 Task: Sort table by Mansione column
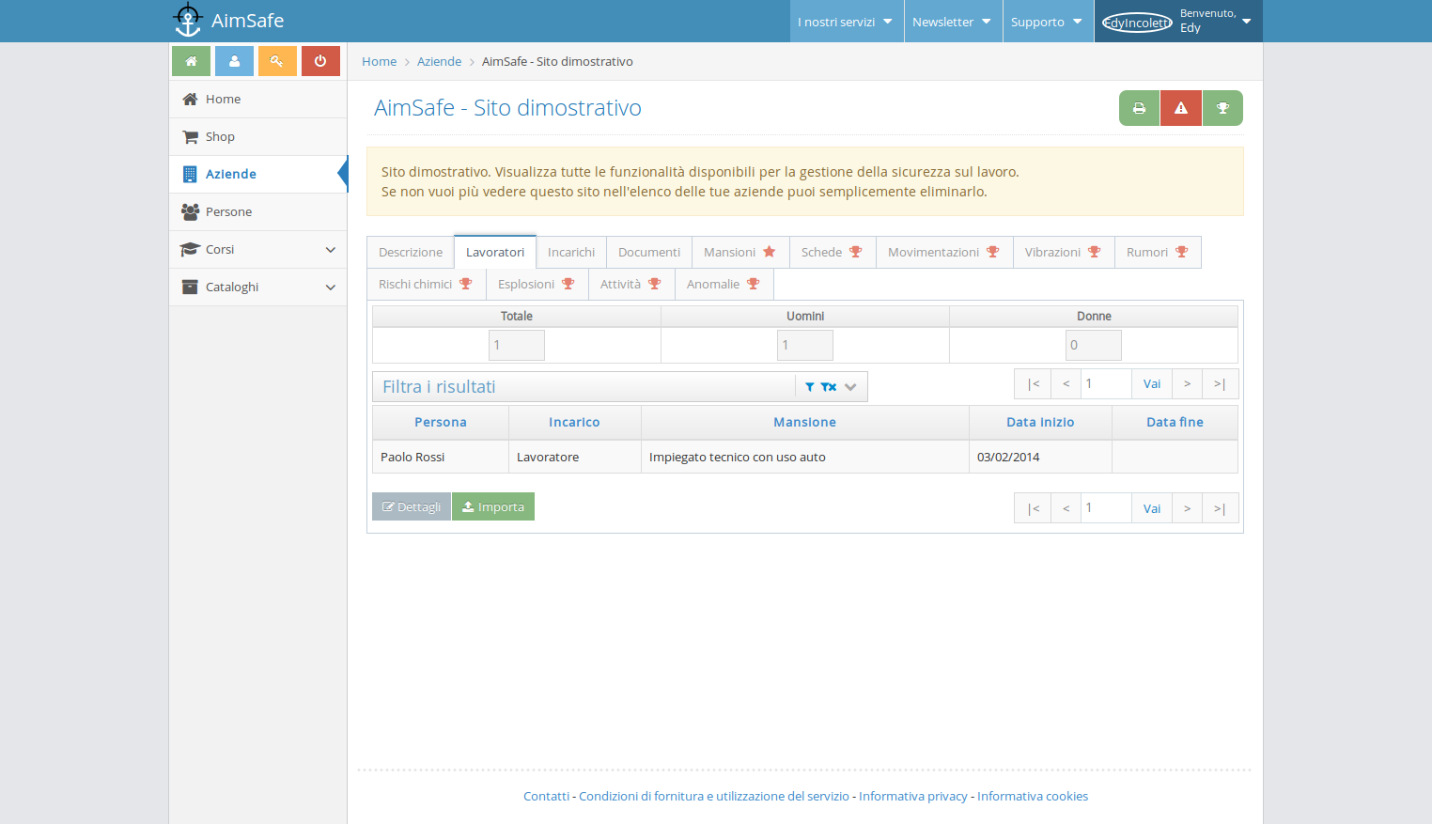tap(805, 422)
